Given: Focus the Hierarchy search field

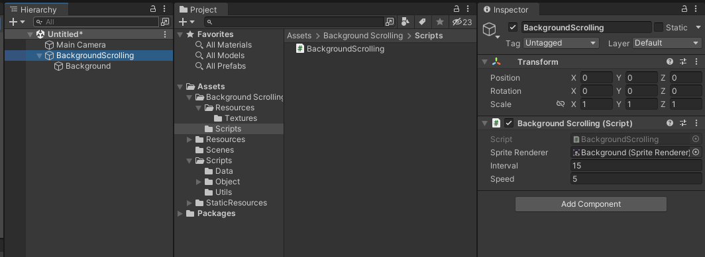Looking at the screenshot, I should [x=96, y=22].
